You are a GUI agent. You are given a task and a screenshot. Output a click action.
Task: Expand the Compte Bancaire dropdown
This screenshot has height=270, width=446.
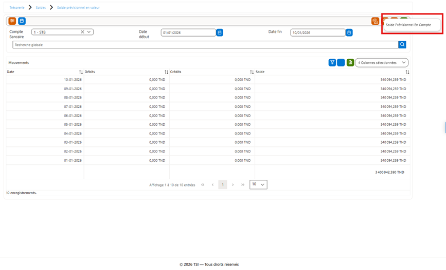pos(89,32)
